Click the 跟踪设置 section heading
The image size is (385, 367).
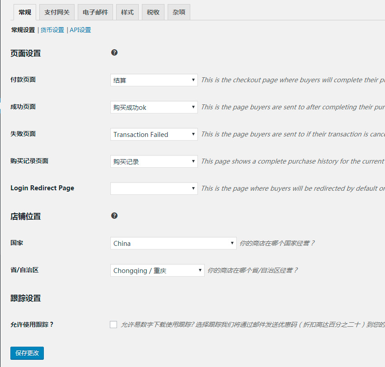tap(26, 298)
